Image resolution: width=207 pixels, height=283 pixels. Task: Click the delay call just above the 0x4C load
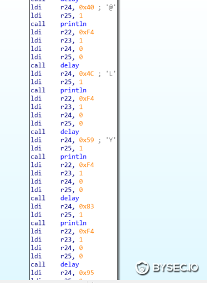coord(69,65)
